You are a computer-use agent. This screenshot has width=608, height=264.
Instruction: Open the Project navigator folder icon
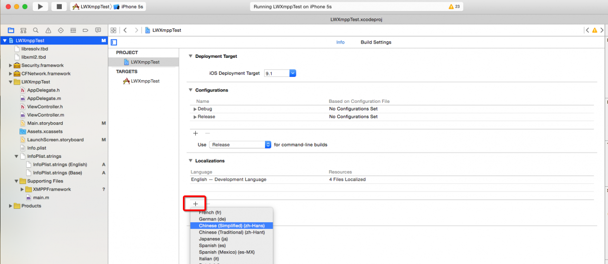tap(11, 30)
